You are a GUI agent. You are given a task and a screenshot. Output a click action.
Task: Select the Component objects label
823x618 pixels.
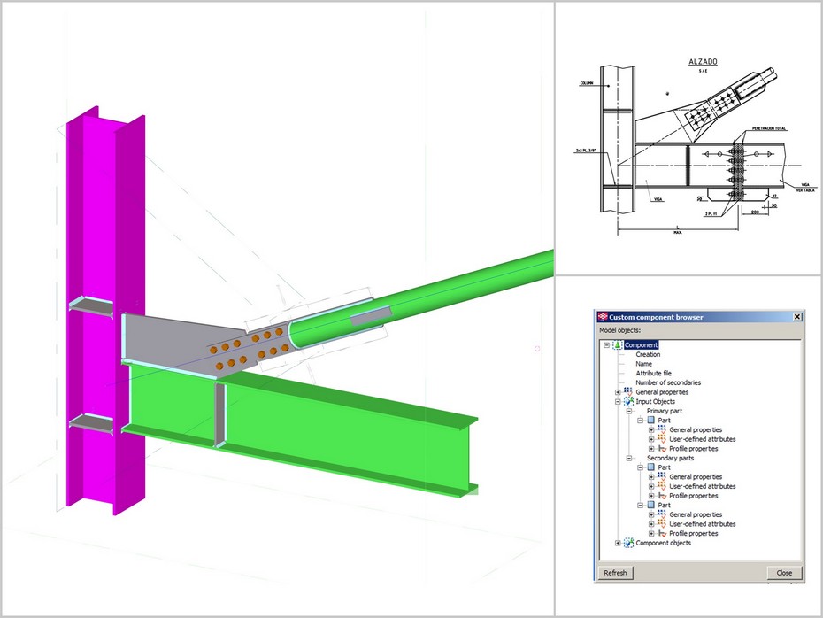coord(663,543)
